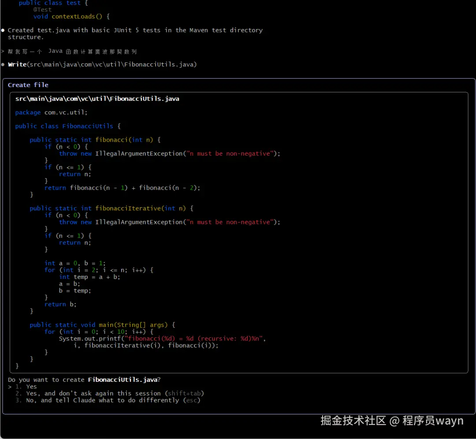Click the Chinese Java Fibonacci prompt line
Viewport: 476px width, 439px height.
(x=72, y=51)
